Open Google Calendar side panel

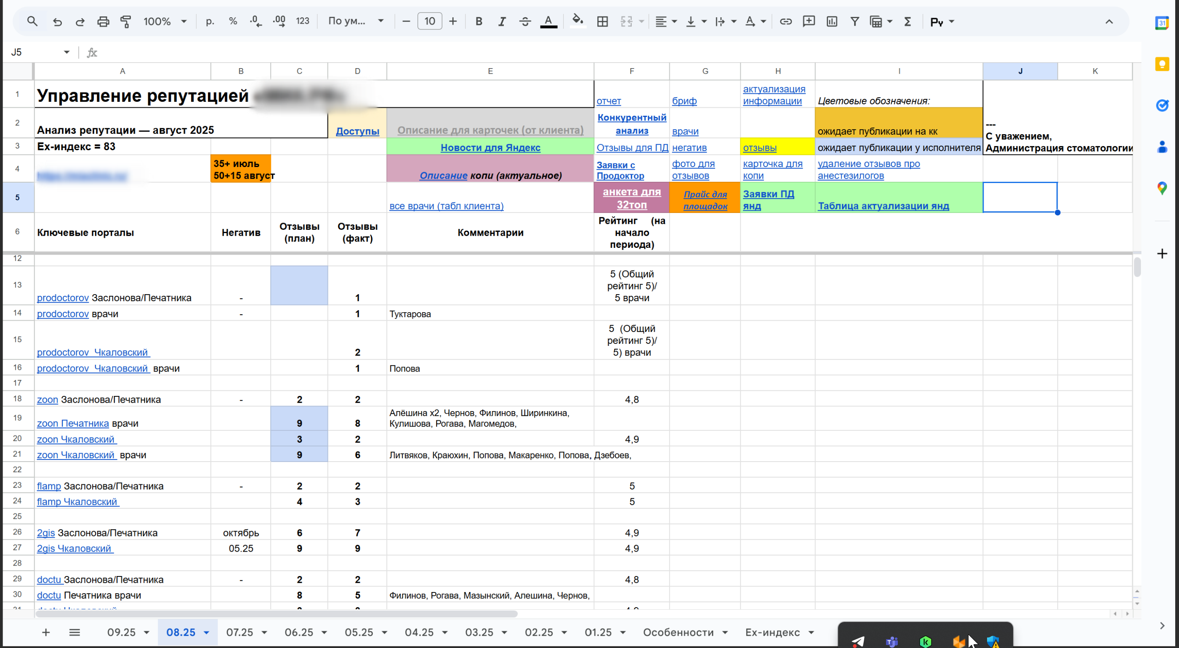(1162, 22)
